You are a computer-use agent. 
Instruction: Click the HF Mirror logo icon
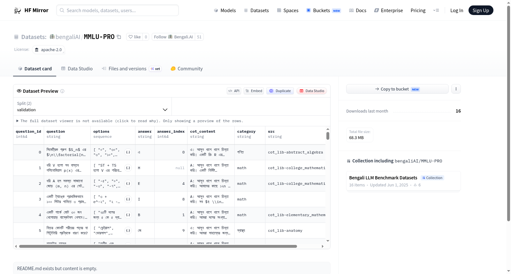[18, 11]
